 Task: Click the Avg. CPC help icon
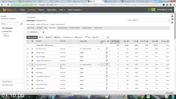(x=147, y=41)
